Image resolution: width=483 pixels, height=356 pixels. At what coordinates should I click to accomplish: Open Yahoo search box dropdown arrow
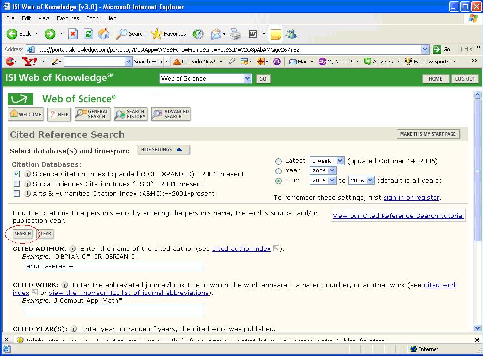[129, 62]
